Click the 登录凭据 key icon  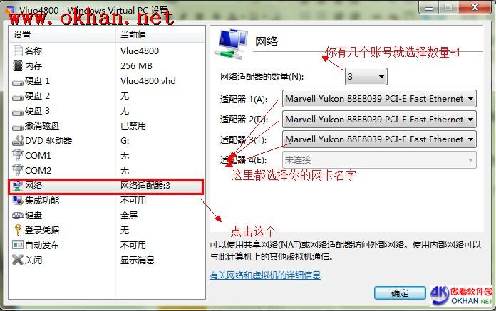click(x=18, y=230)
